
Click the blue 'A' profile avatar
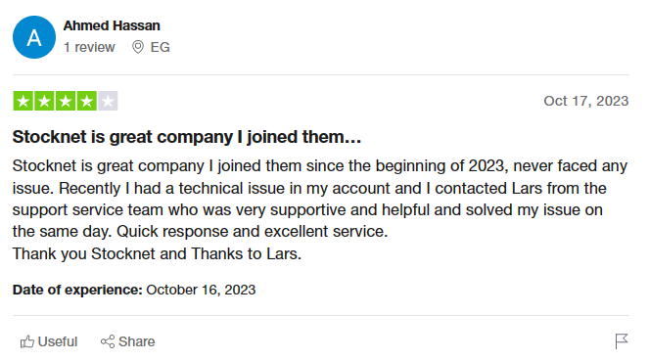pos(34,37)
